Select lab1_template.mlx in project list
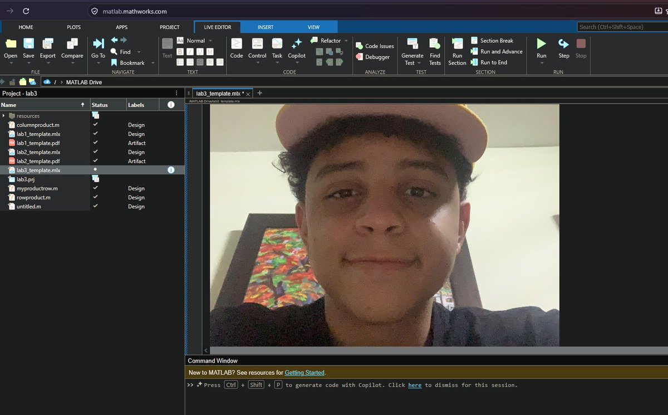The image size is (668, 415). [x=38, y=134]
